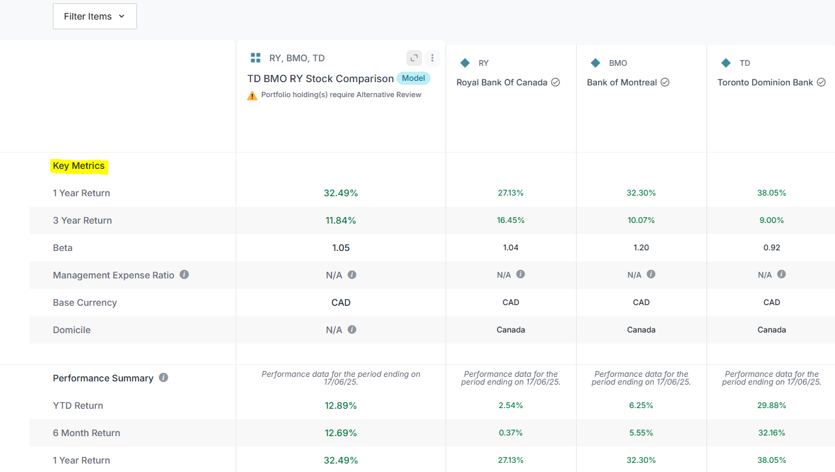Screen dimensions: 835x472
Task: Click the diamond icon next to RY
Action: (465, 63)
